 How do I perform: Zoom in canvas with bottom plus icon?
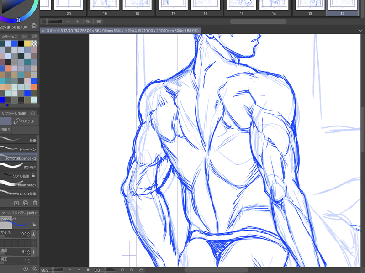point(79,270)
